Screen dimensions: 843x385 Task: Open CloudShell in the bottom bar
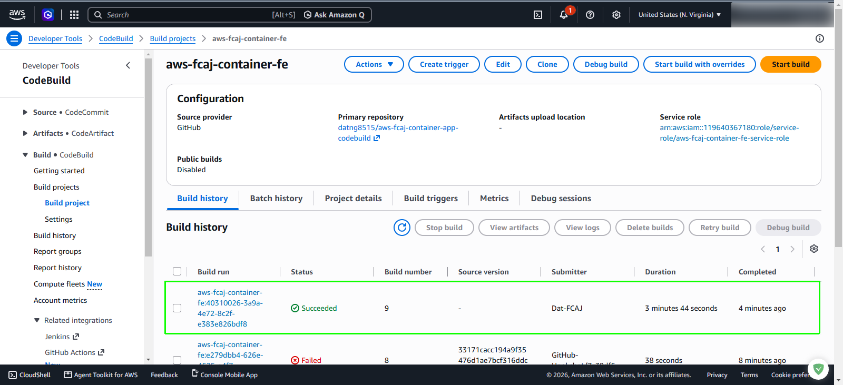pos(30,375)
